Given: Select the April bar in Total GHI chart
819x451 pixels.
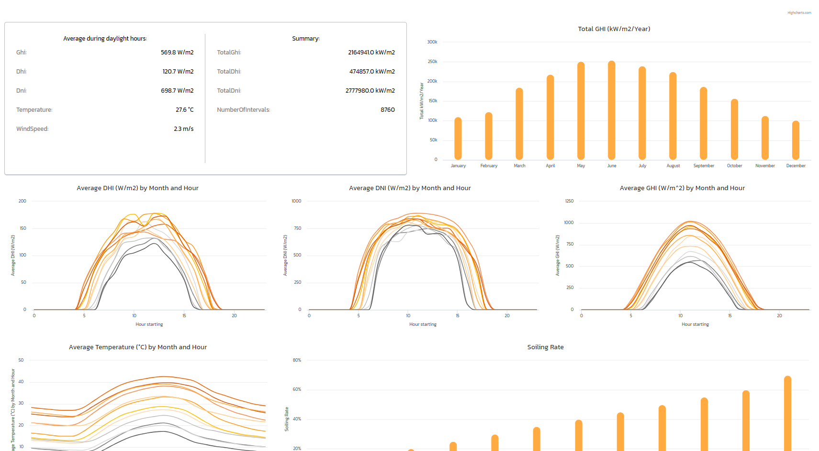Looking at the screenshot, I should pos(550,118).
